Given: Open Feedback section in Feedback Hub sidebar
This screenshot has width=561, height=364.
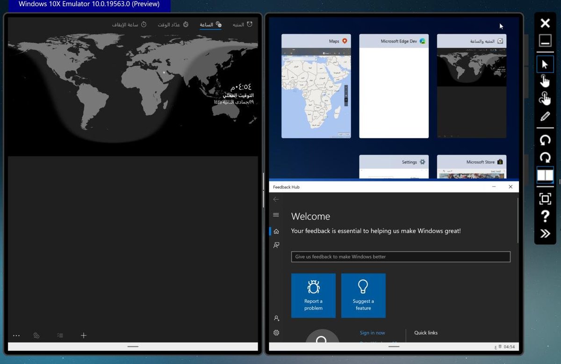Looking at the screenshot, I should pyautogui.click(x=276, y=245).
